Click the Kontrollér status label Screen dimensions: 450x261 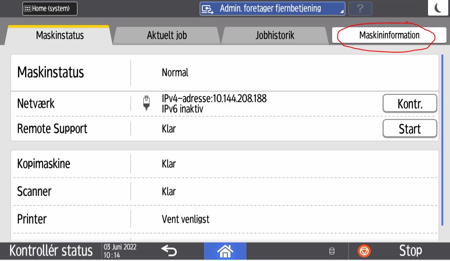[51, 250]
